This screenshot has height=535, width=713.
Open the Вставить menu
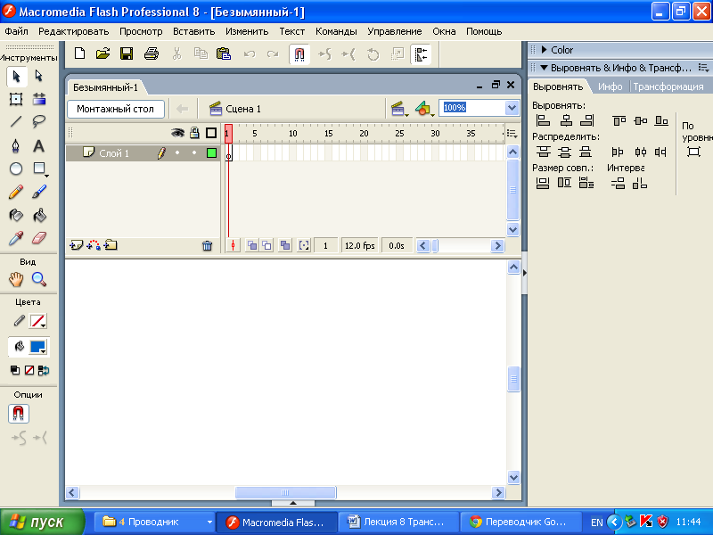(x=193, y=31)
